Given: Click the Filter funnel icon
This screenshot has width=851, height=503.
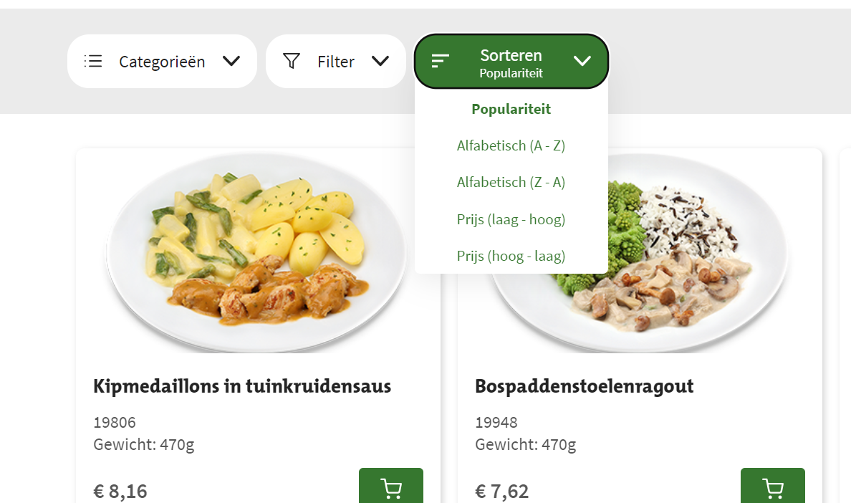Looking at the screenshot, I should (292, 61).
